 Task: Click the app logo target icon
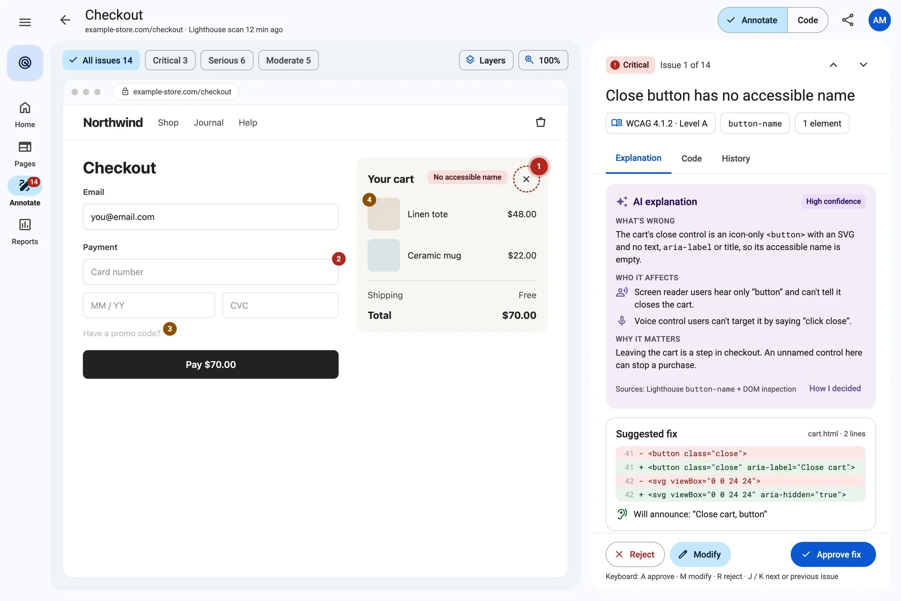25,62
